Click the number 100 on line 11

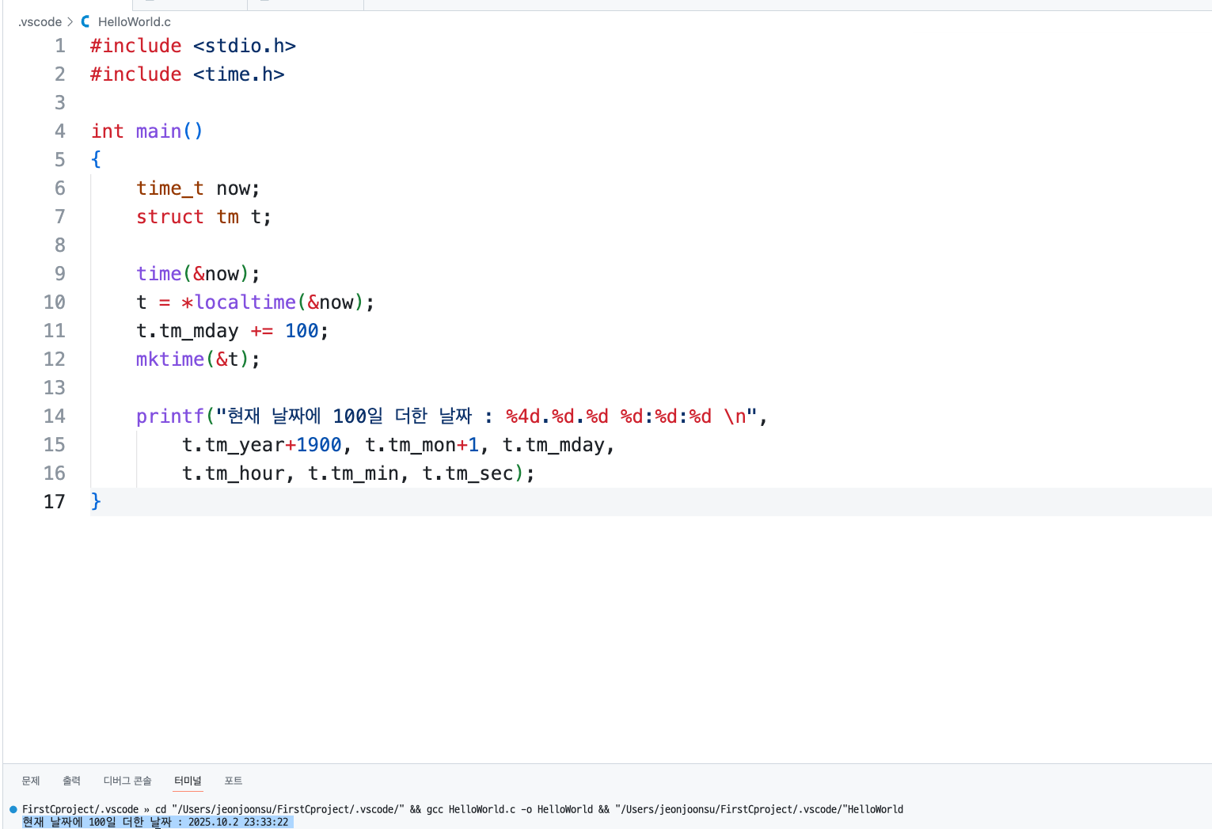tap(302, 331)
